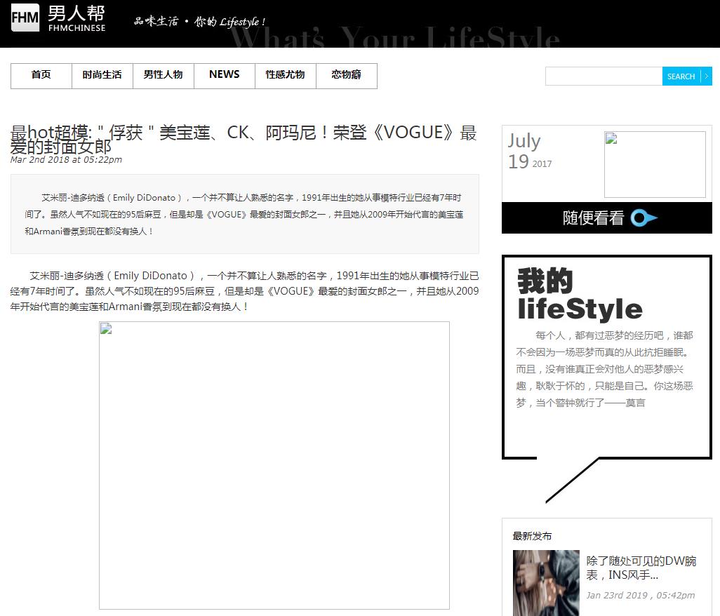
Task: Open the 恋物癖 menu item
Action: click(347, 76)
